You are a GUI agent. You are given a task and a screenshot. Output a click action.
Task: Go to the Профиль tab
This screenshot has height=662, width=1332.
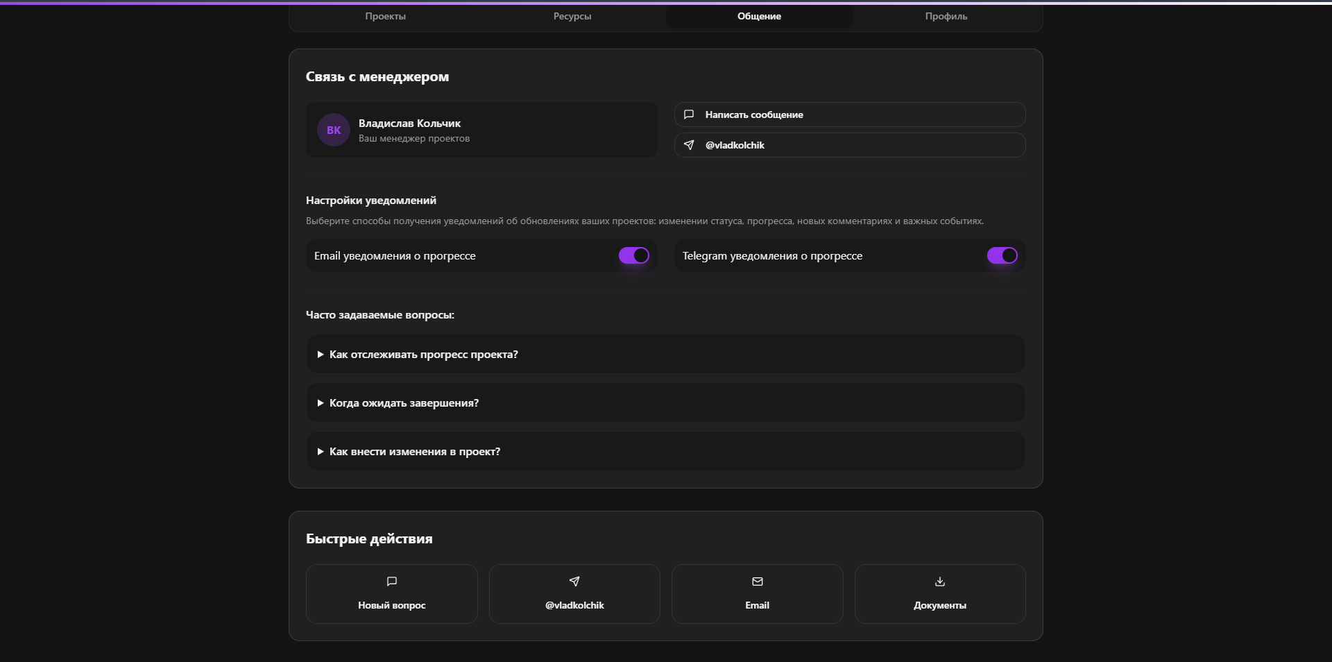(946, 16)
